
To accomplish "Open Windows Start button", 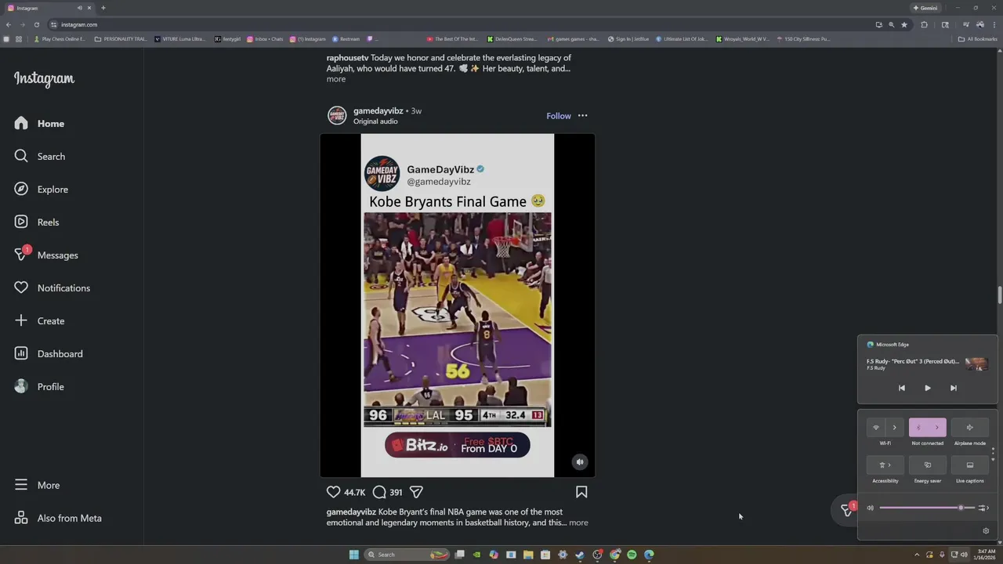I will [x=354, y=555].
